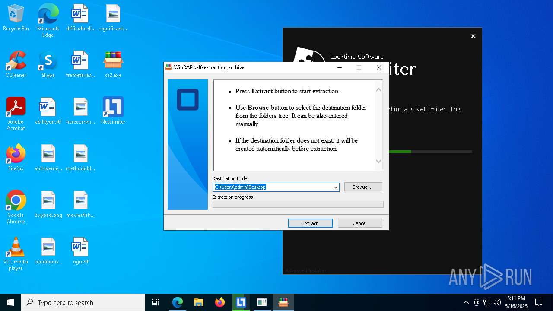
Task: Open File Explorer from the taskbar
Action: [198, 302]
